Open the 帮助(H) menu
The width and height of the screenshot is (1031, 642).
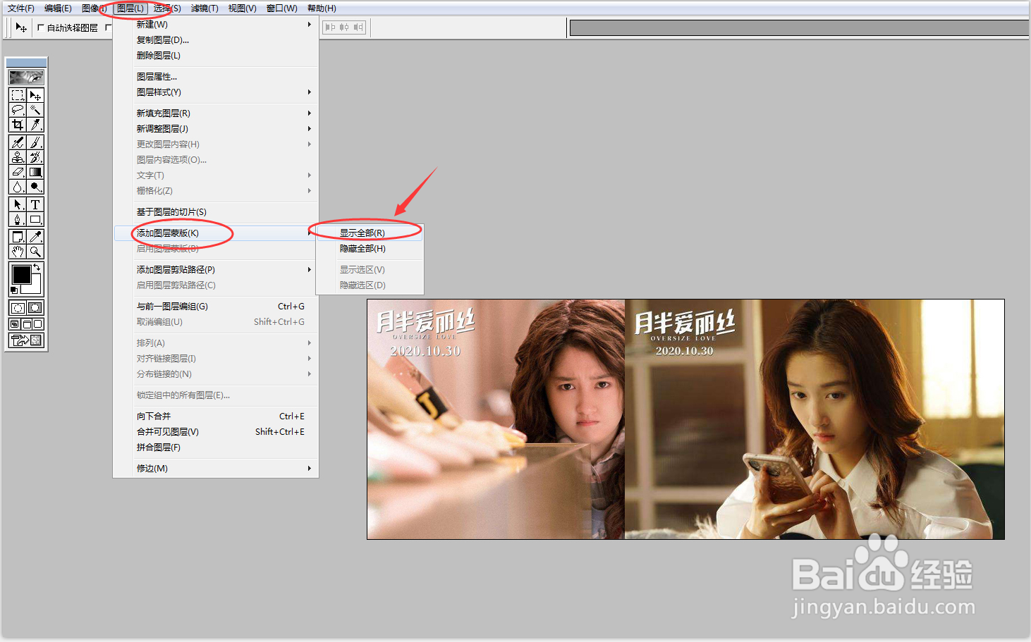pos(322,8)
